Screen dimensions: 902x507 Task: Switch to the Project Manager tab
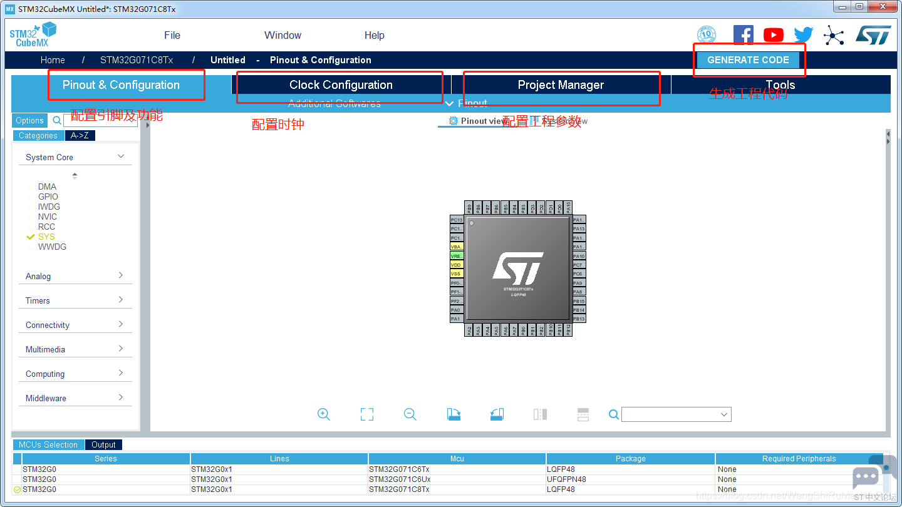pos(561,85)
